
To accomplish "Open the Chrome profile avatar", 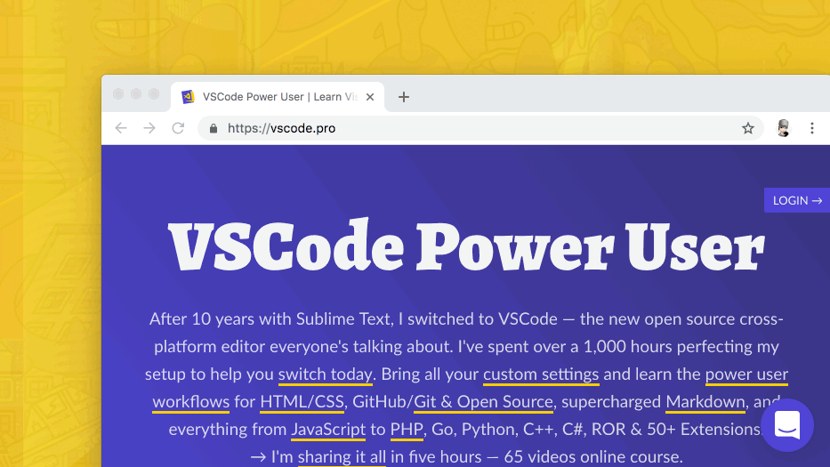I will click(x=784, y=128).
